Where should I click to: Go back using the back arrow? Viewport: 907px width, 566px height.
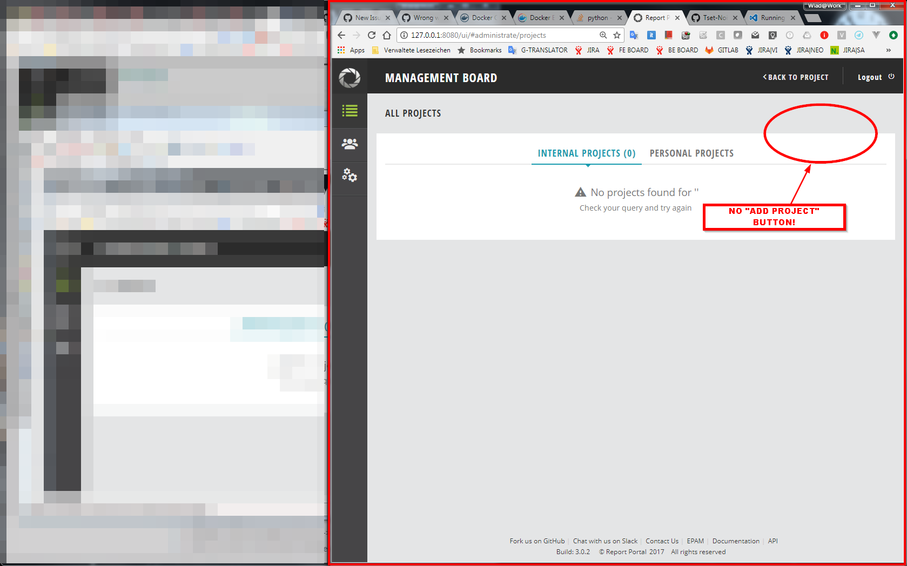(341, 35)
